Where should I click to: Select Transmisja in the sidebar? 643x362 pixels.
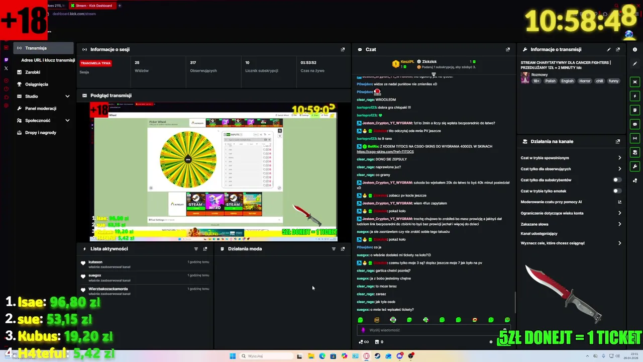[x=43, y=48]
